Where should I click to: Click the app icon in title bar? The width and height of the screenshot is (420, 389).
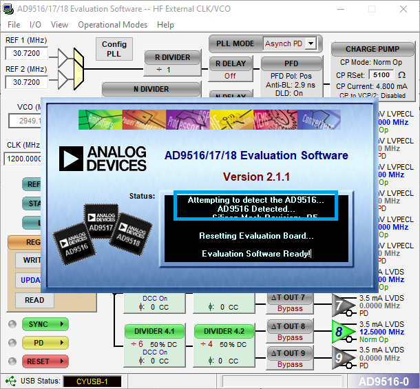tap(8, 9)
